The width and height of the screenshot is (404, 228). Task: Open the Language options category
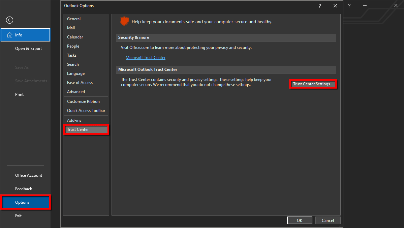coord(86,74)
